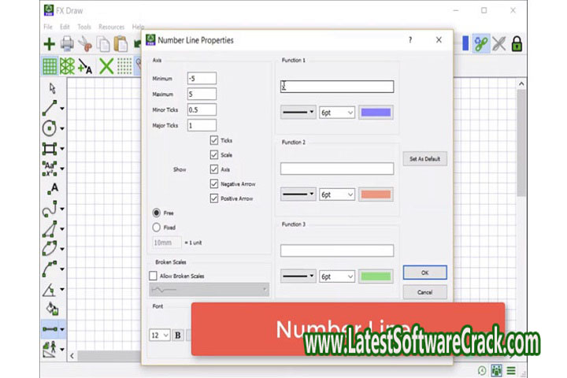Enable Allow Broken Scales checkbox
The height and width of the screenshot is (378, 567).
[154, 276]
